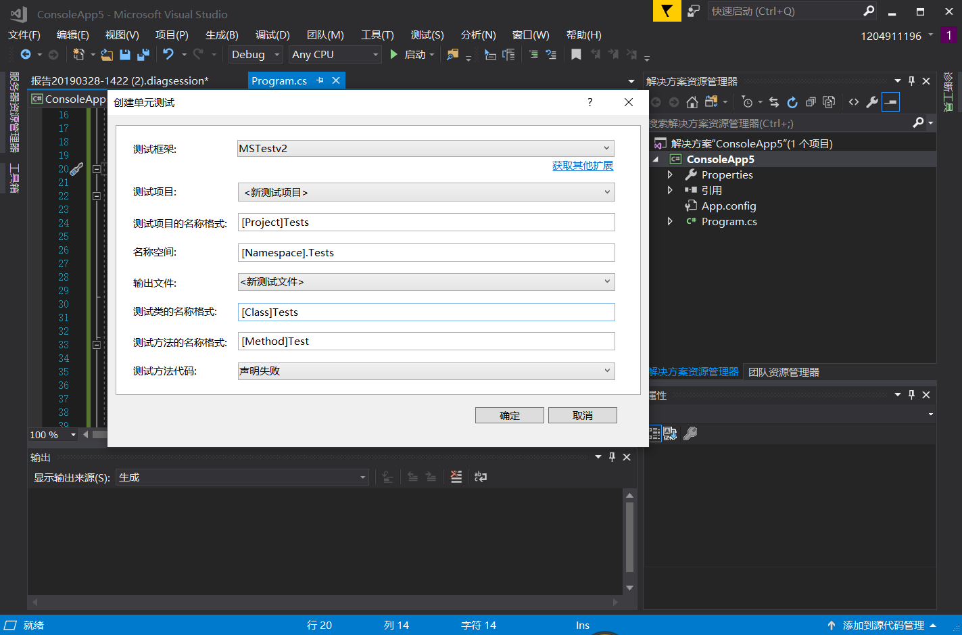This screenshot has height=635, width=962.
Task: Toggle word wrap in the Output panel
Action: pos(481,477)
